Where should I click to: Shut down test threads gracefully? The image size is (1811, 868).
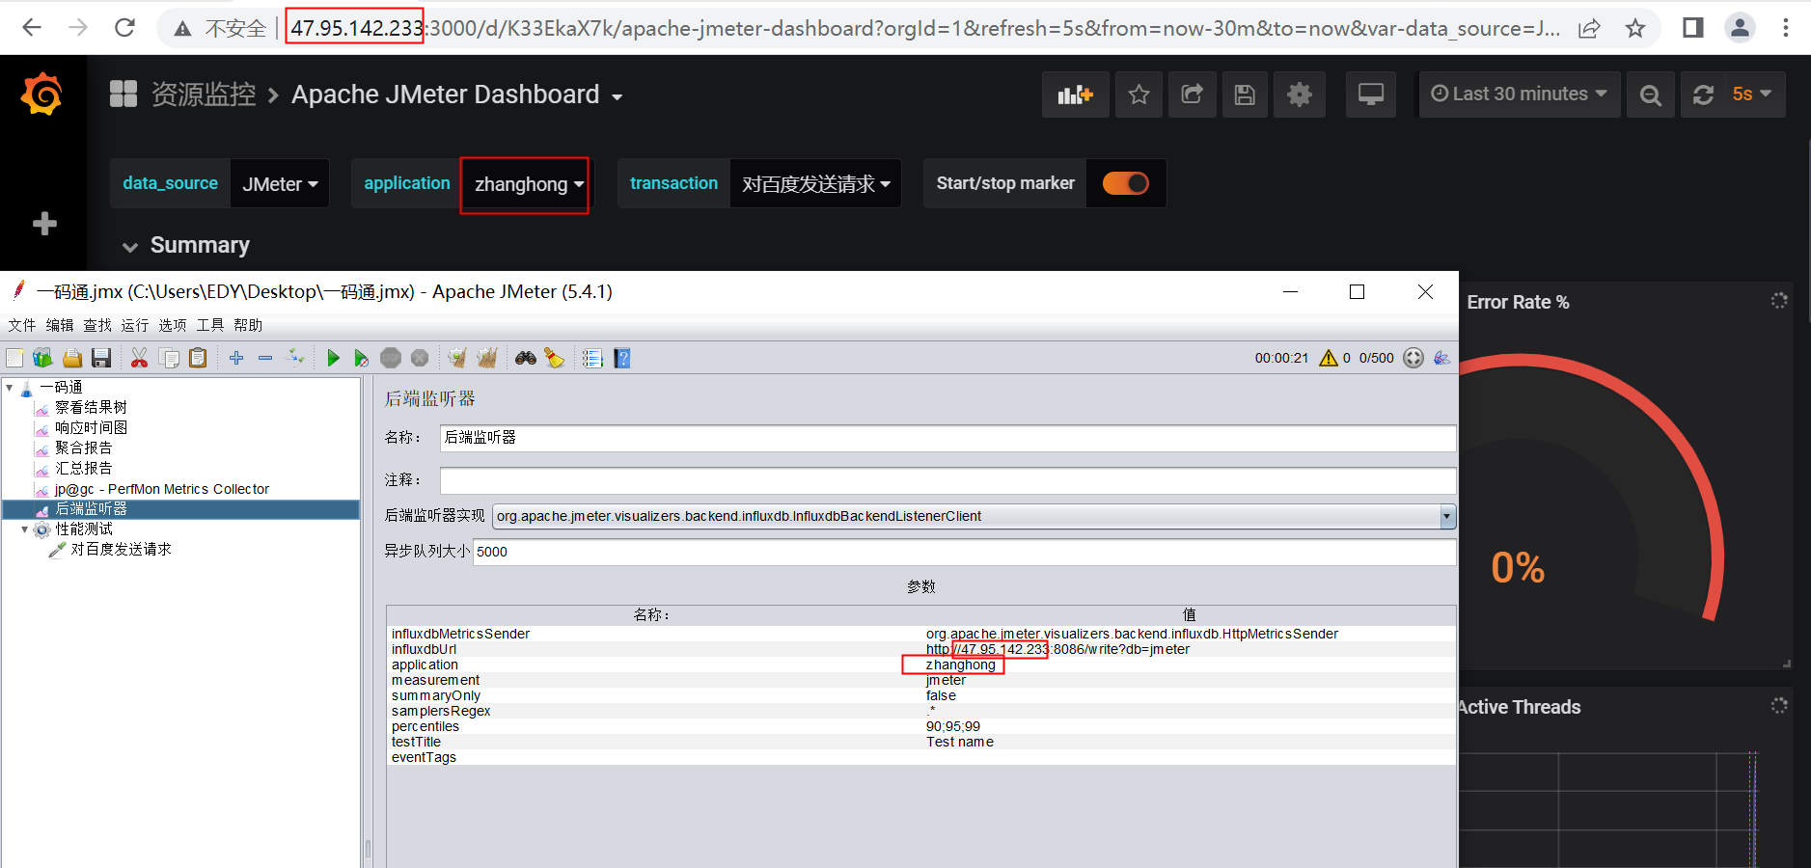(420, 359)
